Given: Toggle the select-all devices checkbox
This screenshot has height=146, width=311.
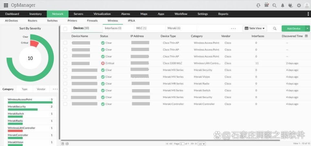Looking at the screenshot, I should (65, 29).
